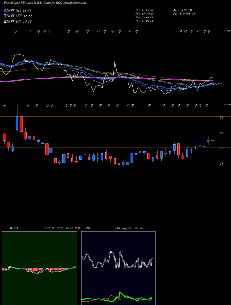The height and width of the screenshot is (305, 231).
Task: Click the 18 price axis label
Action: click(x=221, y=164)
